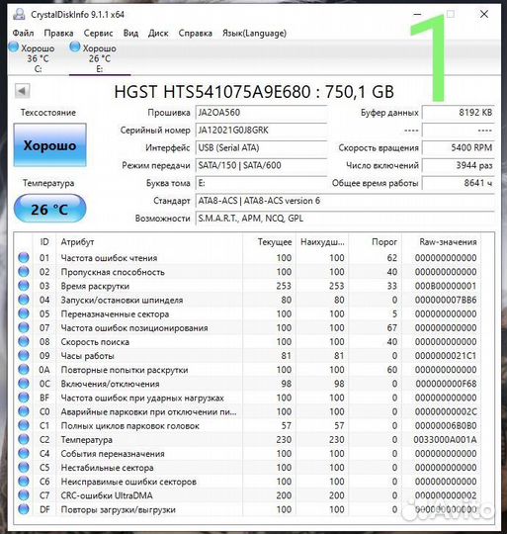
Task: Click the Интерфейс field USB (Serial ATA)
Action: tap(261, 147)
